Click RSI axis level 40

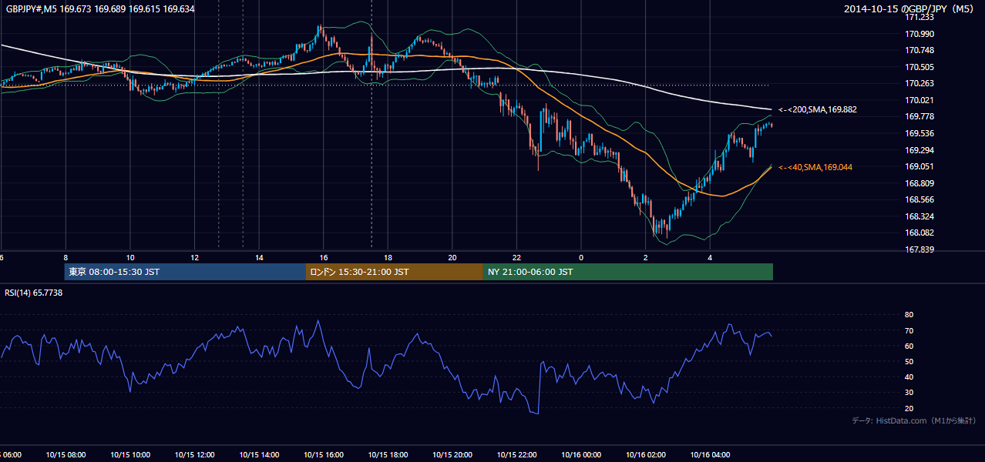909,377
